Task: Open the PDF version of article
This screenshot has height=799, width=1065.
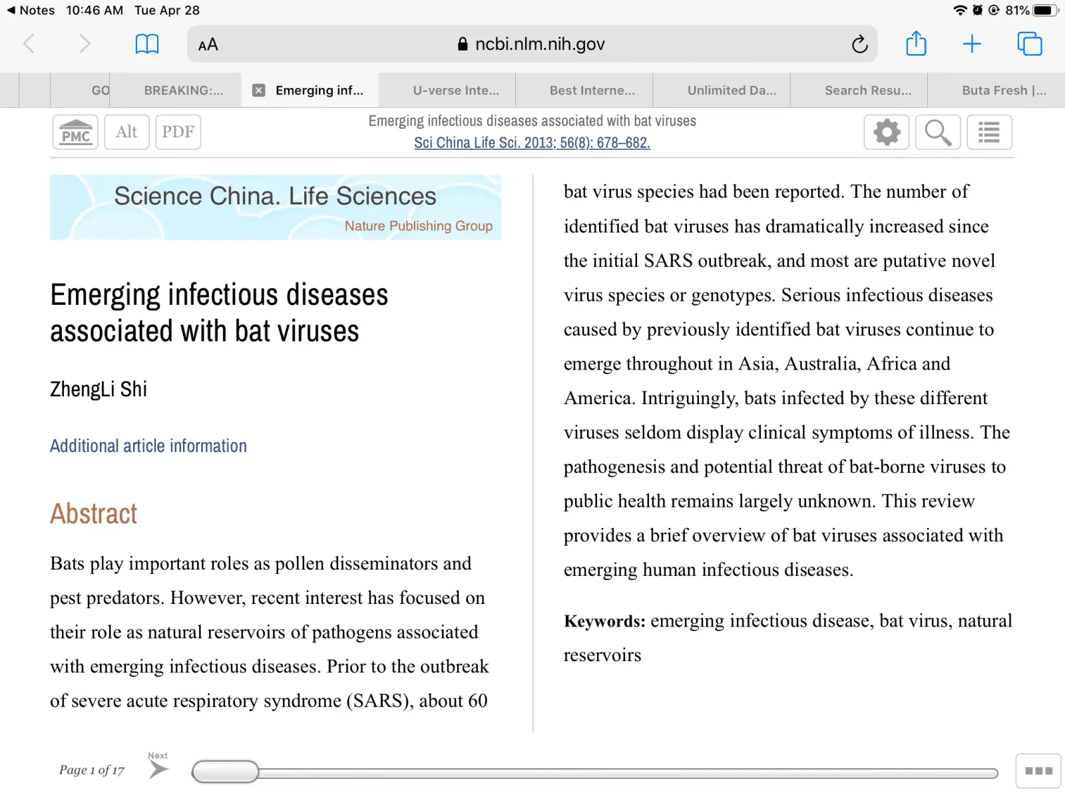Action: [178, 132]
